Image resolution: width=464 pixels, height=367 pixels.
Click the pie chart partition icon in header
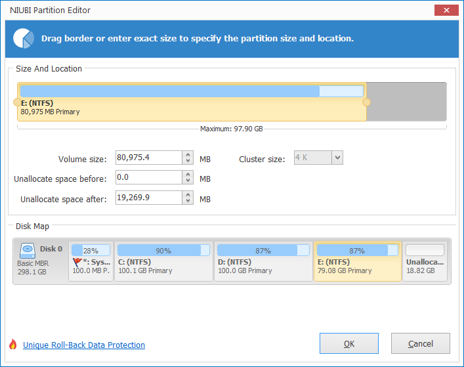click(x=24, y=39)
